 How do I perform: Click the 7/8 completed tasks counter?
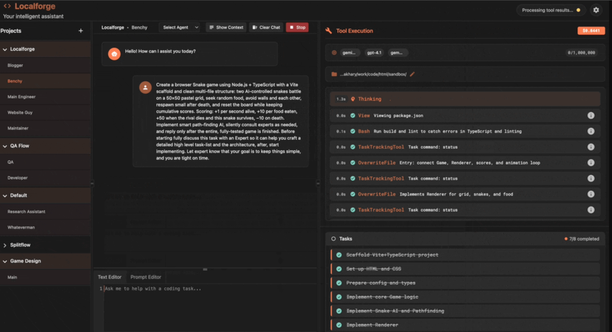(581, 239)
